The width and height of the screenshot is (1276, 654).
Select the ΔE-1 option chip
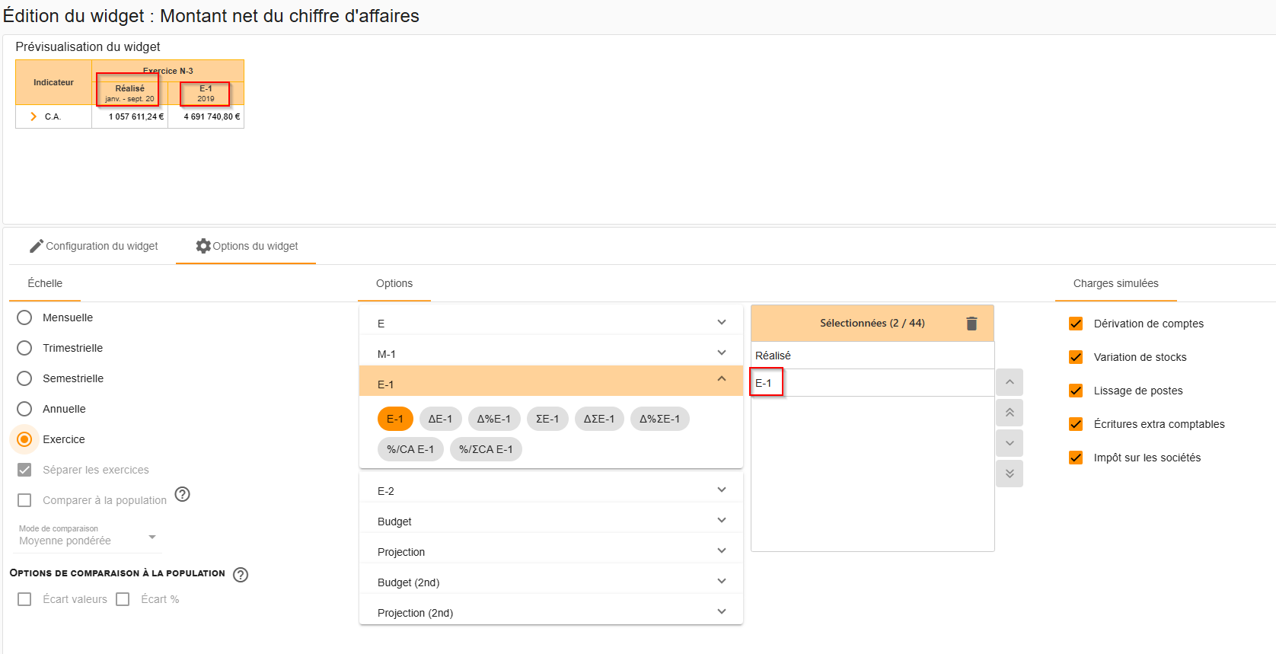[440, 419]
